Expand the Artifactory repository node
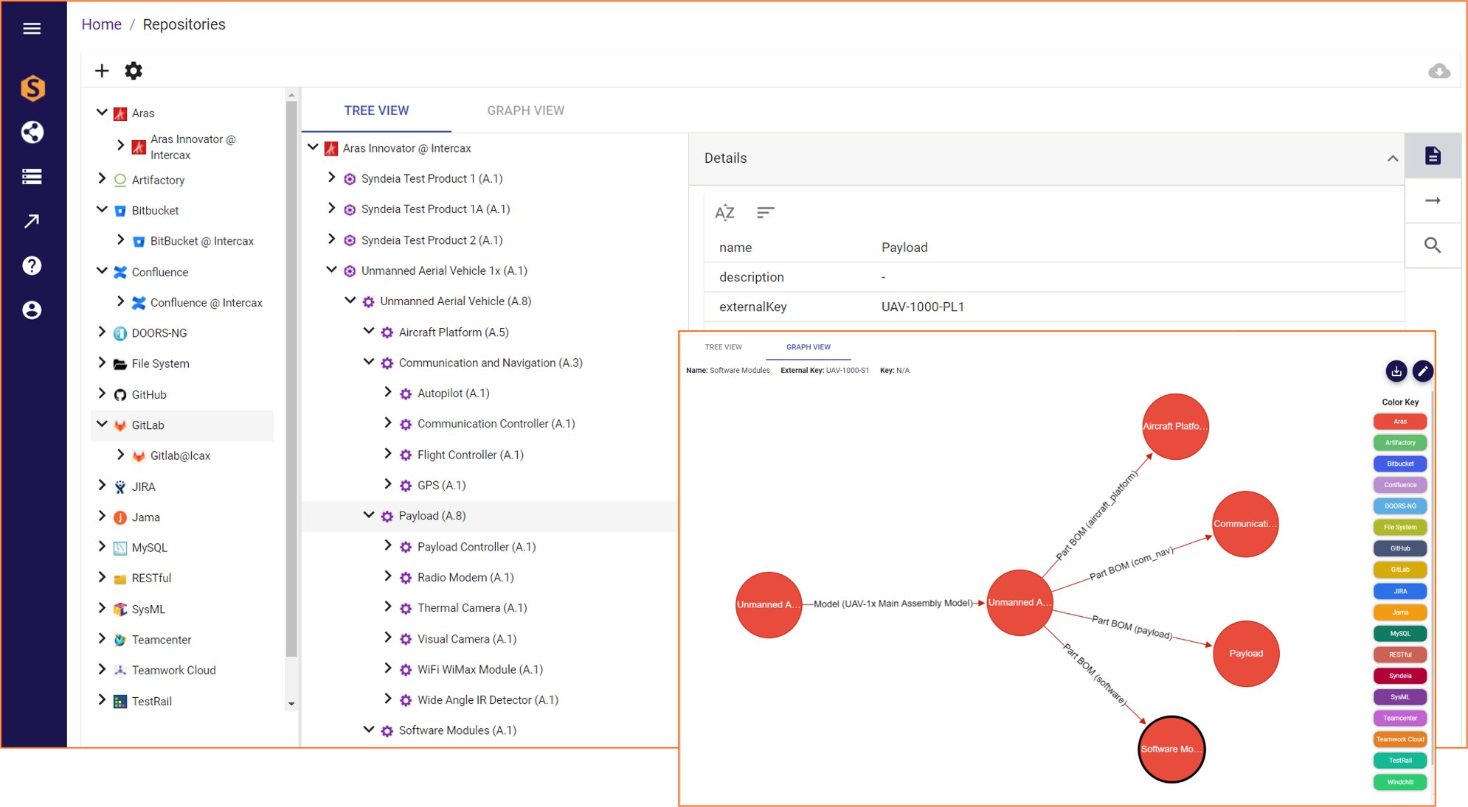This screenshot has height=807, width=1468. [x=102, y=179]
